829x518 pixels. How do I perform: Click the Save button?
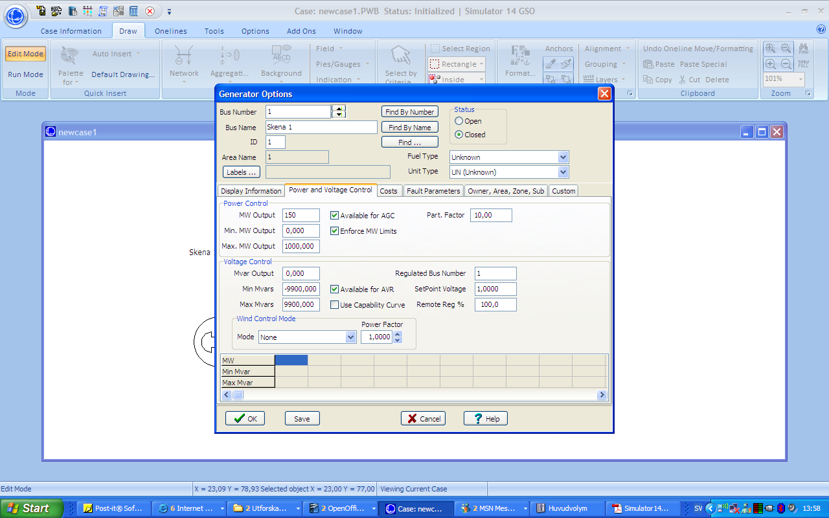tap(302, 418)
